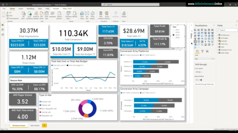Collapse the Visualizations pane

click(x=214, y=25)
